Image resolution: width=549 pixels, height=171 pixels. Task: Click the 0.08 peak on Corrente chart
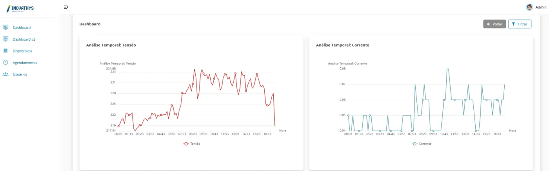click(x=447, y=69)
